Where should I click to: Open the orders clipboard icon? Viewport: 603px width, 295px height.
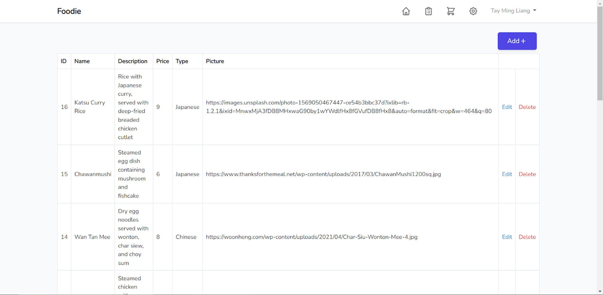428,11
